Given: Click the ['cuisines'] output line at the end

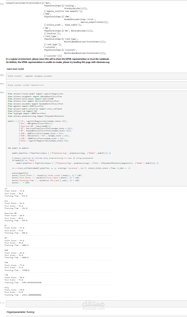Looking at the screenshot, I should (x=53, y=56).
